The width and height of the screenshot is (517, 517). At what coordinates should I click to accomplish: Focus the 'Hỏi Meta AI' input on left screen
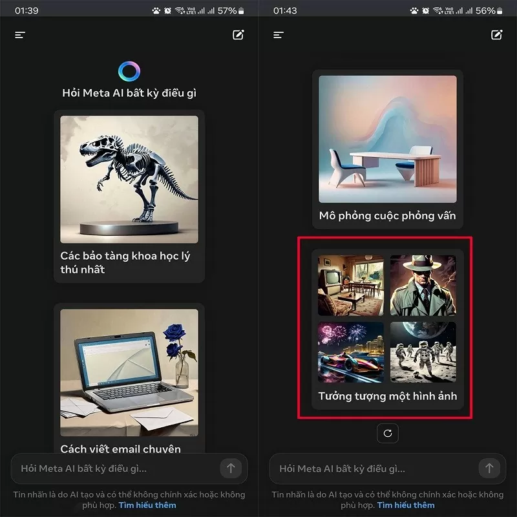(116, 468)
